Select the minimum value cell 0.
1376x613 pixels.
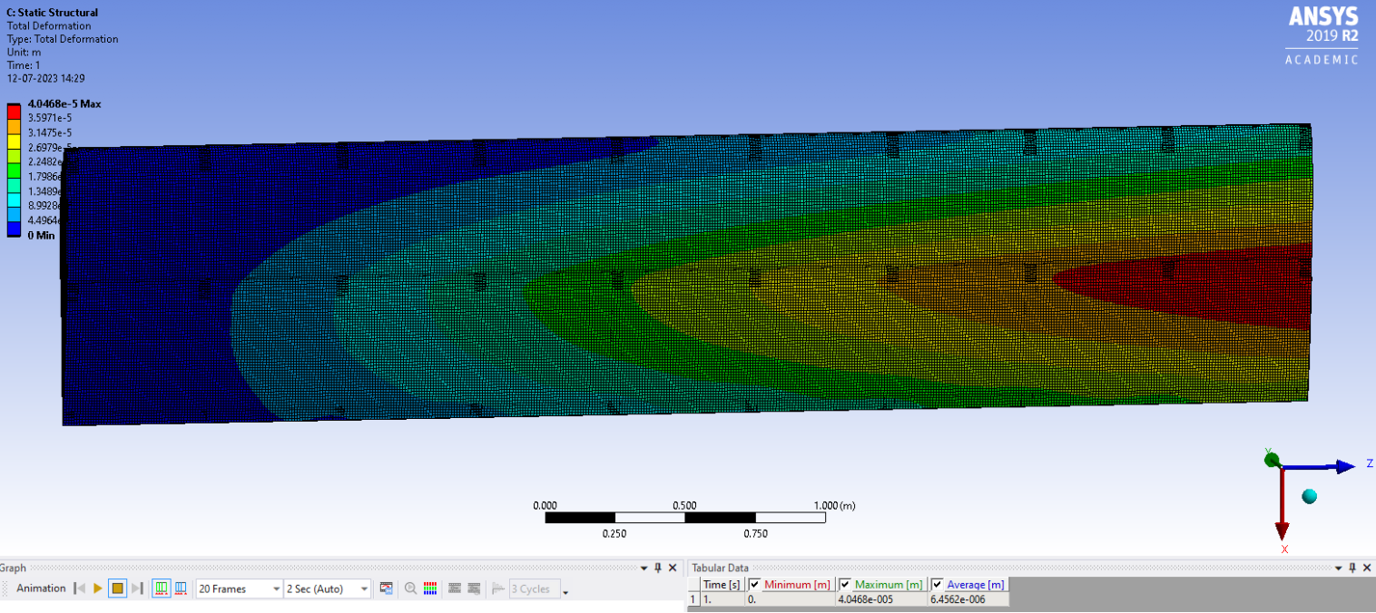click(791, 599)
